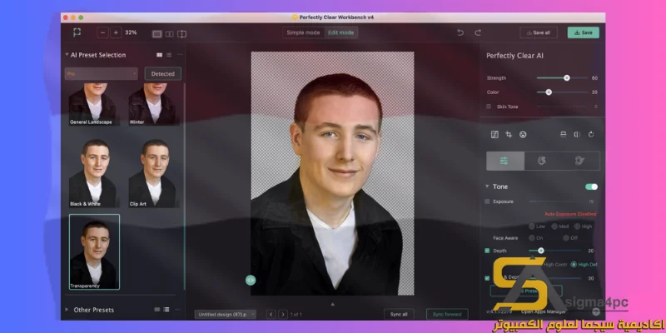
Task: Select the Clip Art preset thumbnail
Action: coord(153,173)
